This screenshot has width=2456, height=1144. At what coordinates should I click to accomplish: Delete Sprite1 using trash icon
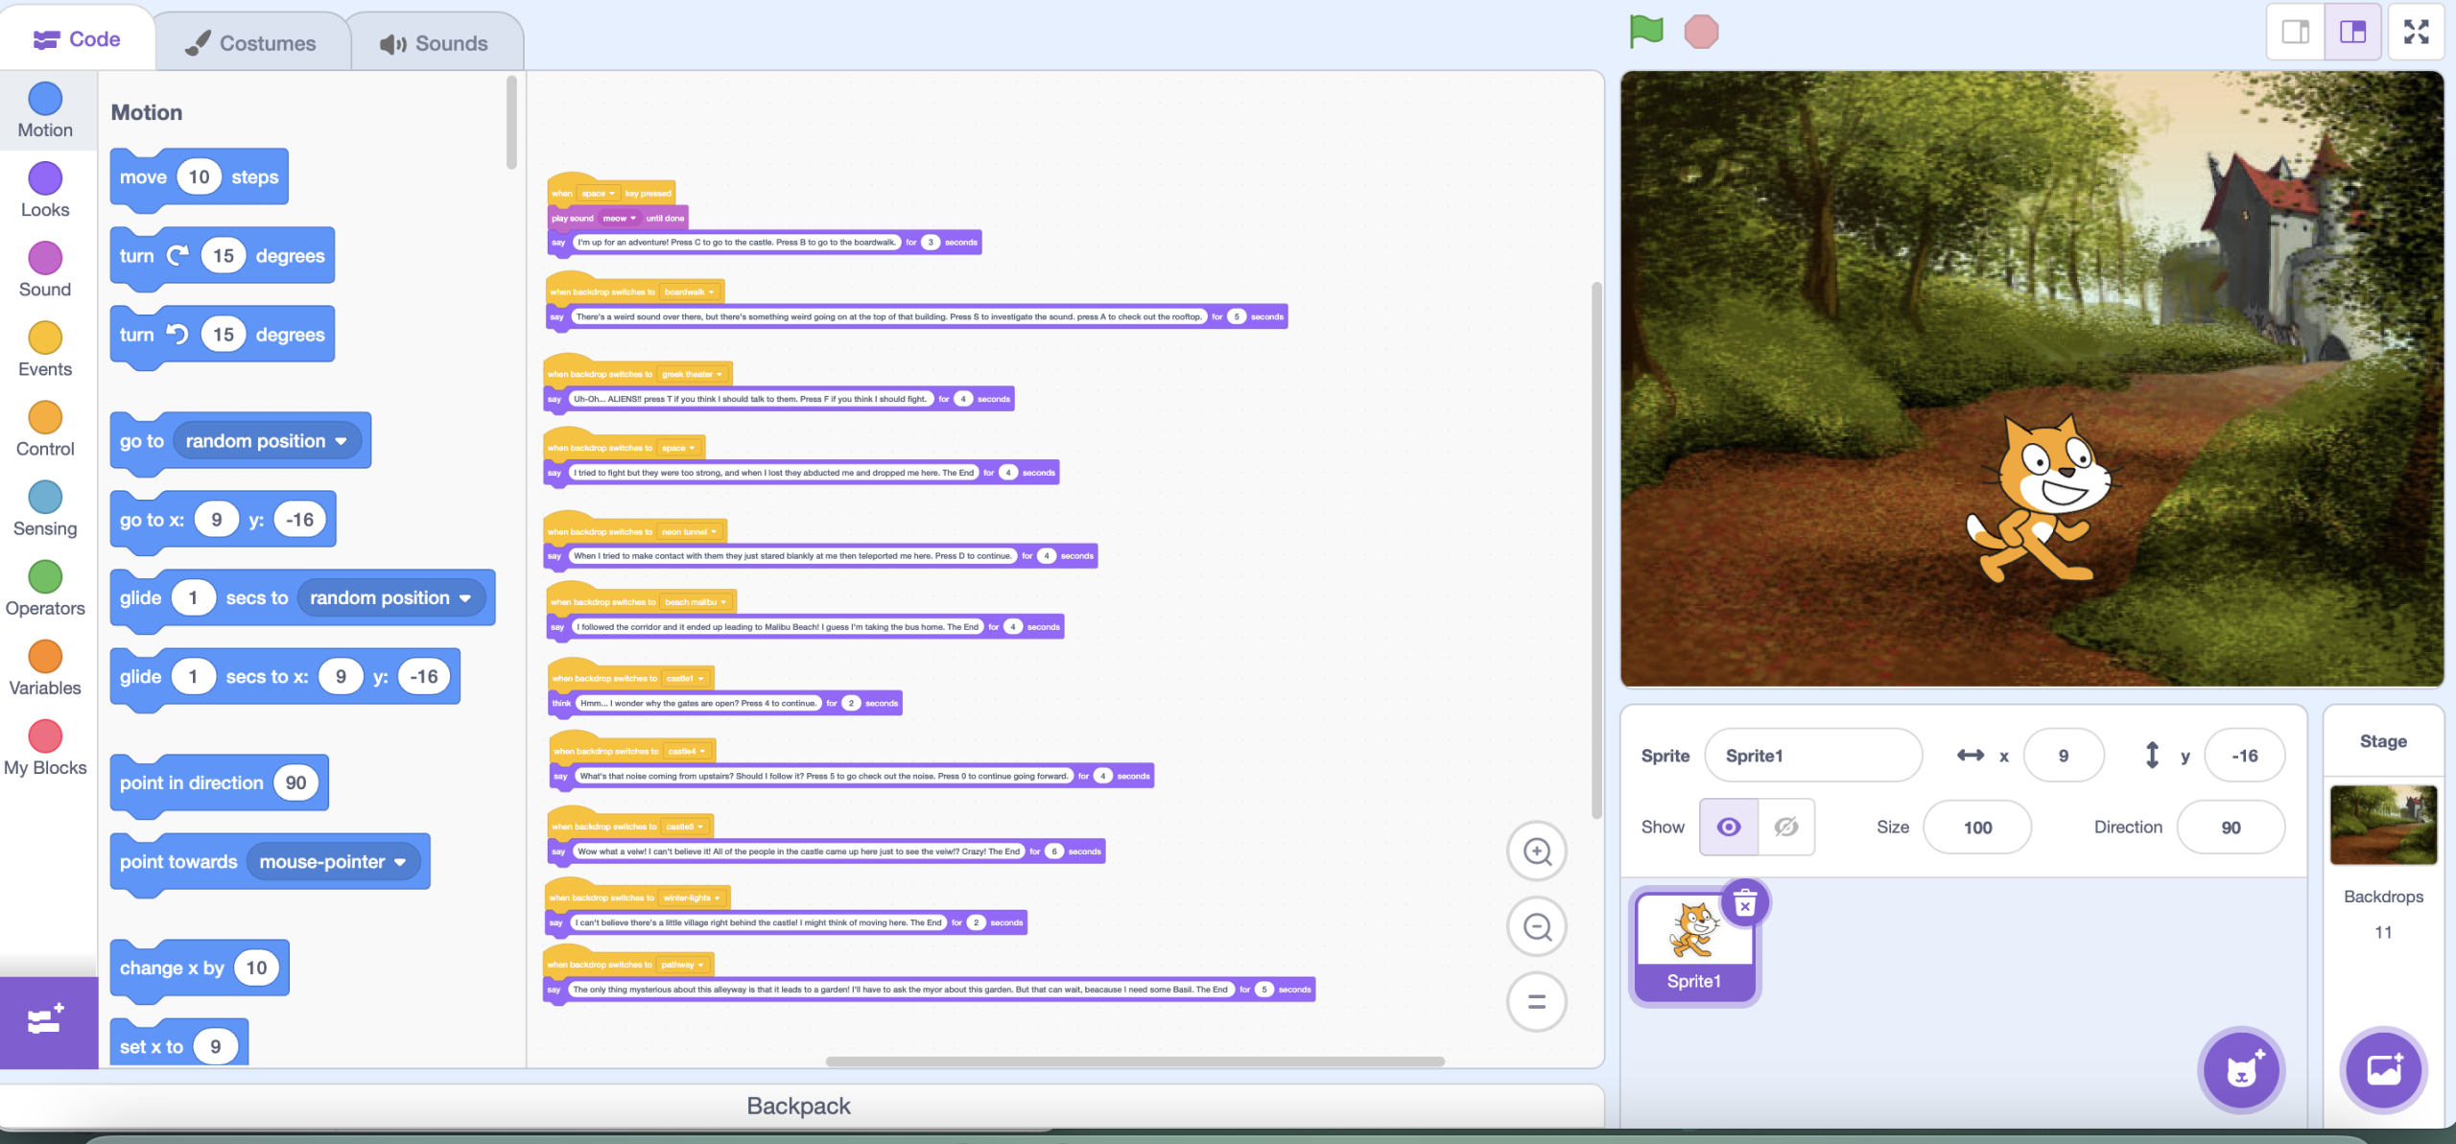pos(1745,903)
